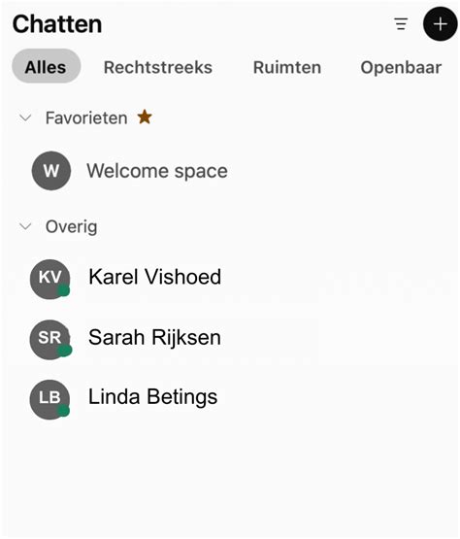Viewport: 460px width, 539px height.
Task: Switch to the Rechtstreeks tab
Action: 158,67
